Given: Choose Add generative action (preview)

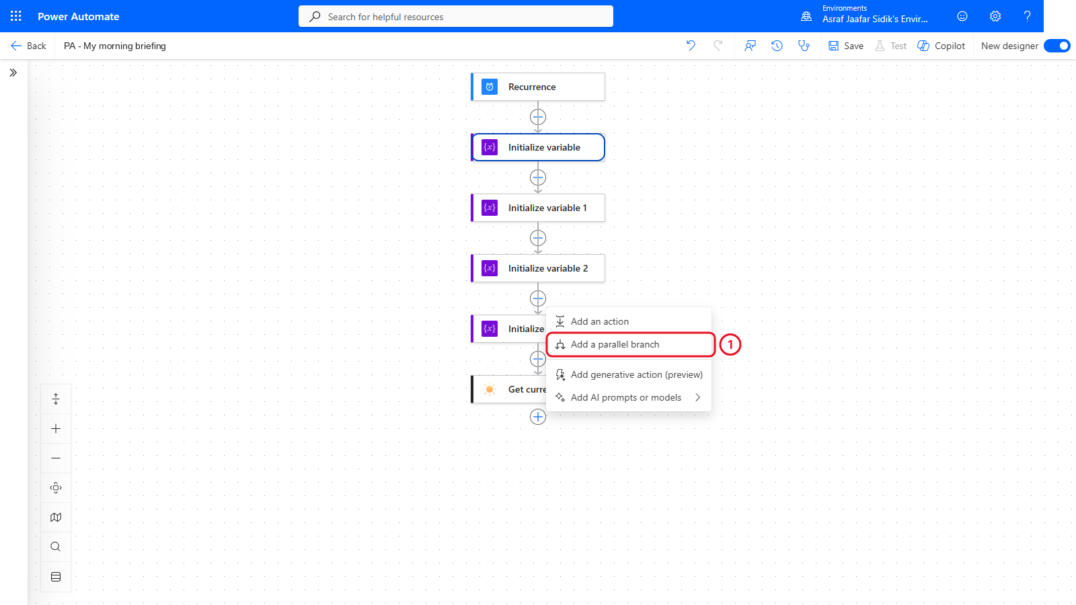Looking at the screenshot, I should coord(629,374).
